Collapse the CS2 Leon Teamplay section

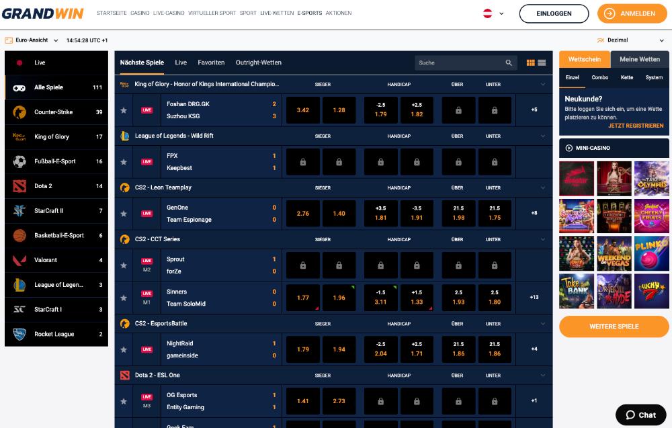(543, 187)
